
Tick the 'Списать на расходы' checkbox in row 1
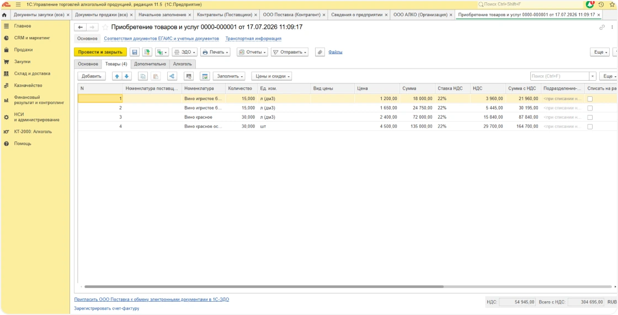590,99
